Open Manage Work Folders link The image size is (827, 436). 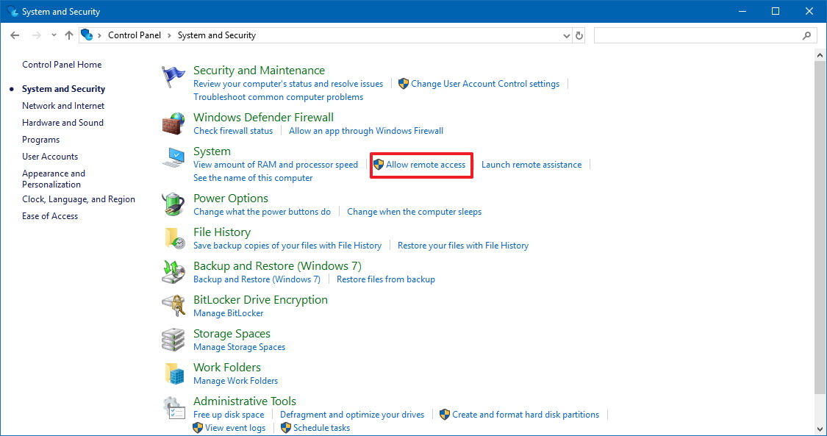pos(235,381)
